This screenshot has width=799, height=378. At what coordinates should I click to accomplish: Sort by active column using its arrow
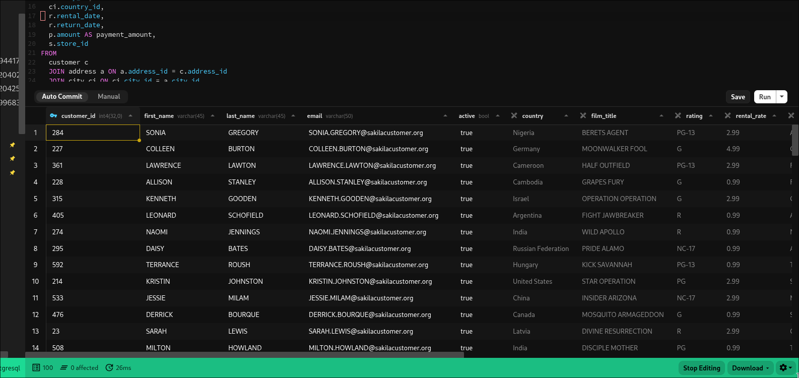[498, 116]
